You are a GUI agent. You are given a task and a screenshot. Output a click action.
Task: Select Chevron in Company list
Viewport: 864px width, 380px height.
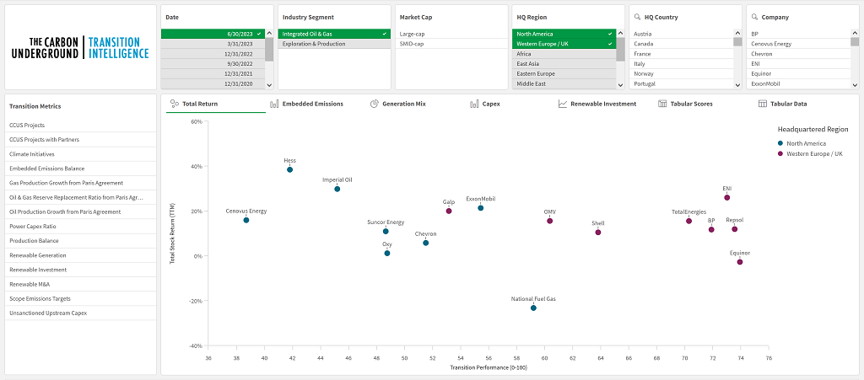click(799, 54)
